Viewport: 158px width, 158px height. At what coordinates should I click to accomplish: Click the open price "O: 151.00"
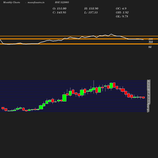click(x=59, y=9)
